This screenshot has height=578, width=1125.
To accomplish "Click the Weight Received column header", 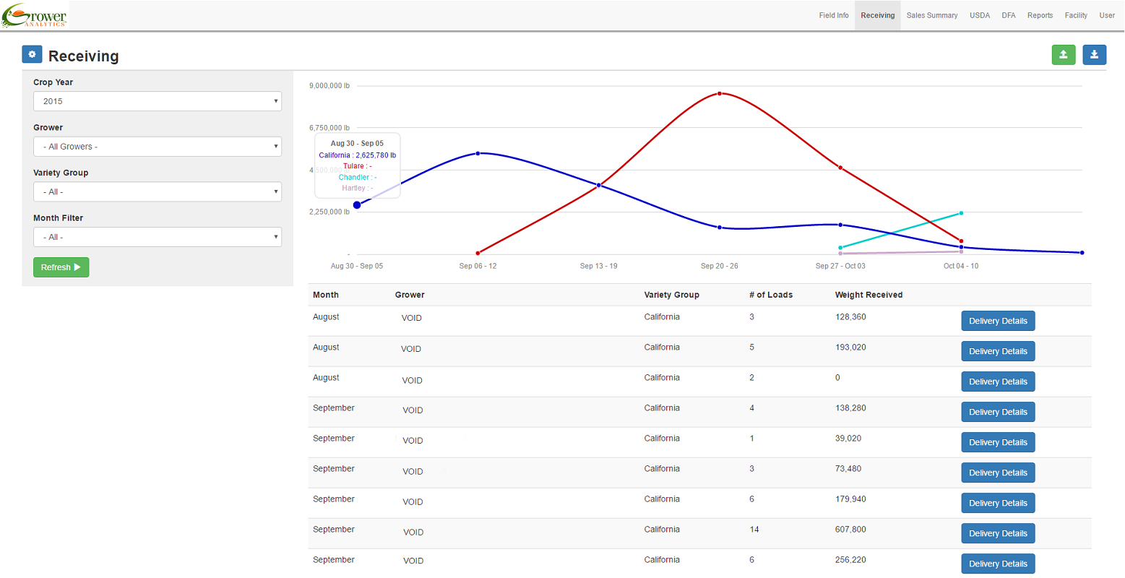I will (868, 295).
